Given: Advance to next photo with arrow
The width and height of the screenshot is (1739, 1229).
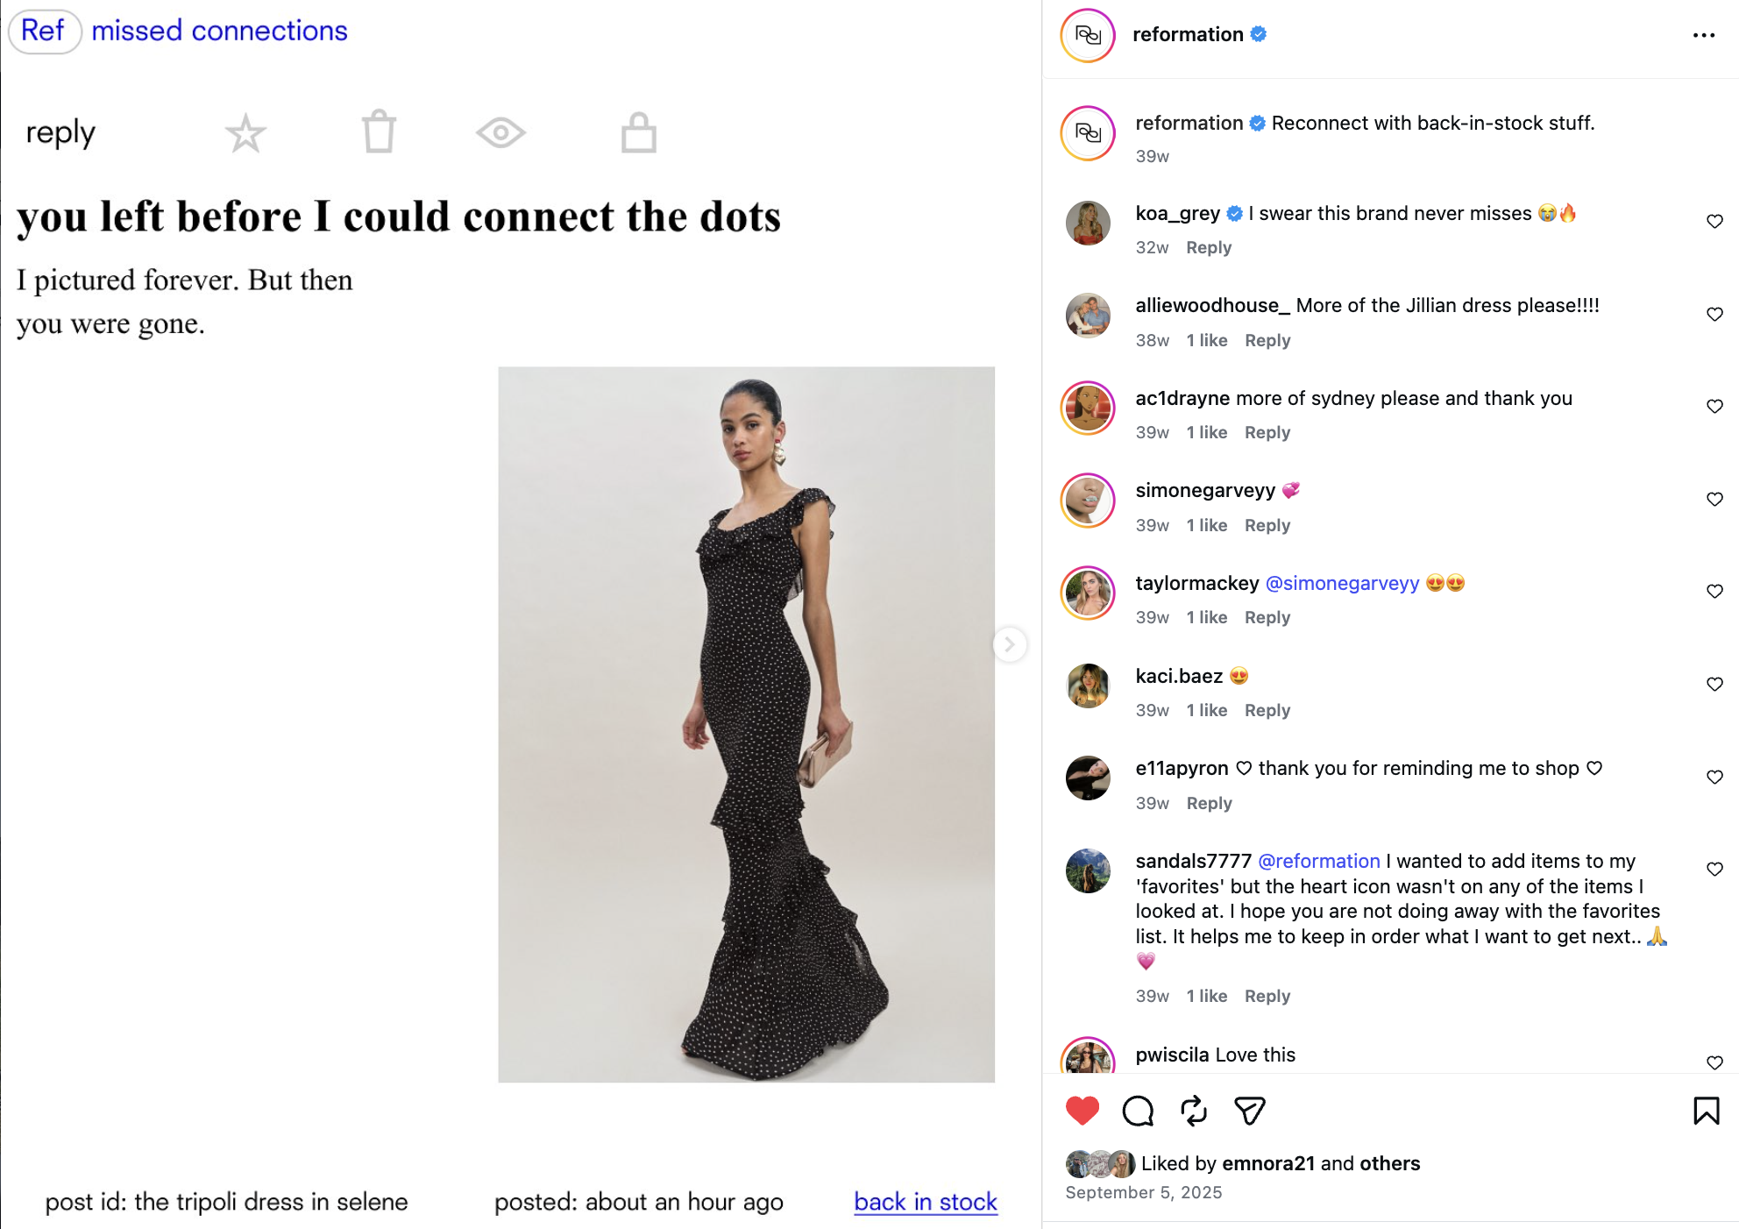Looking at the screenshot, I should tap(1010, 645).
